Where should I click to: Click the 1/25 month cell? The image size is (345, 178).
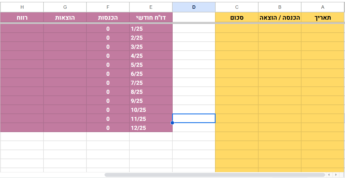point(151,29)
